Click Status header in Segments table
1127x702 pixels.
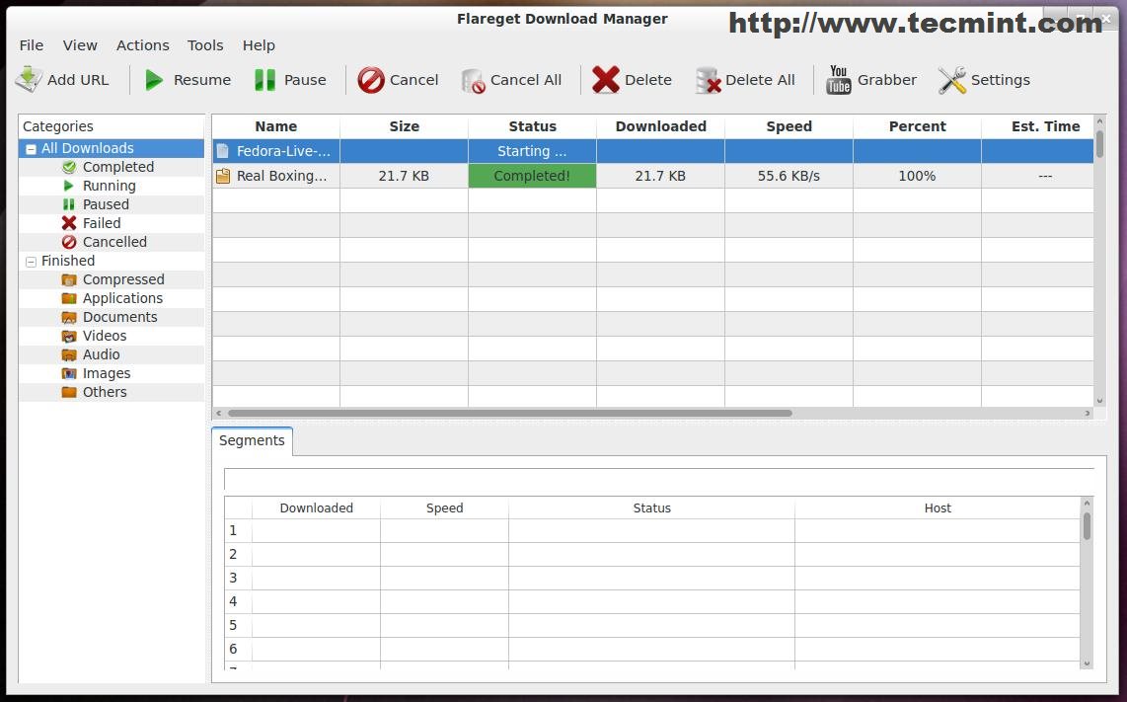pos(652,507)
